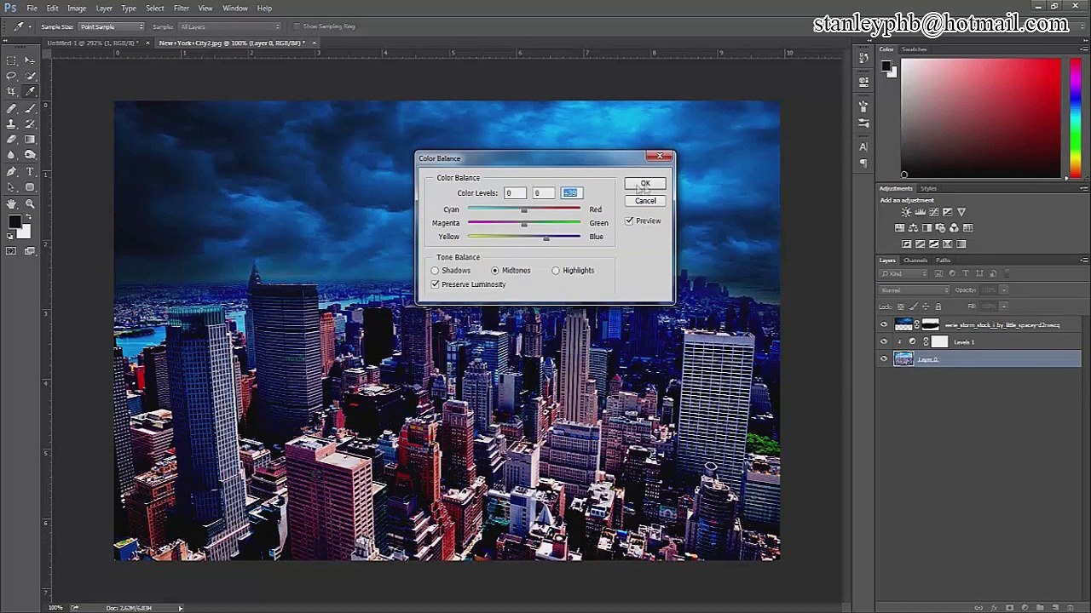This screenshot has width=1091, height=613.
Task: Add a Color Balance adjustment from panel
Action: (913, 227)
